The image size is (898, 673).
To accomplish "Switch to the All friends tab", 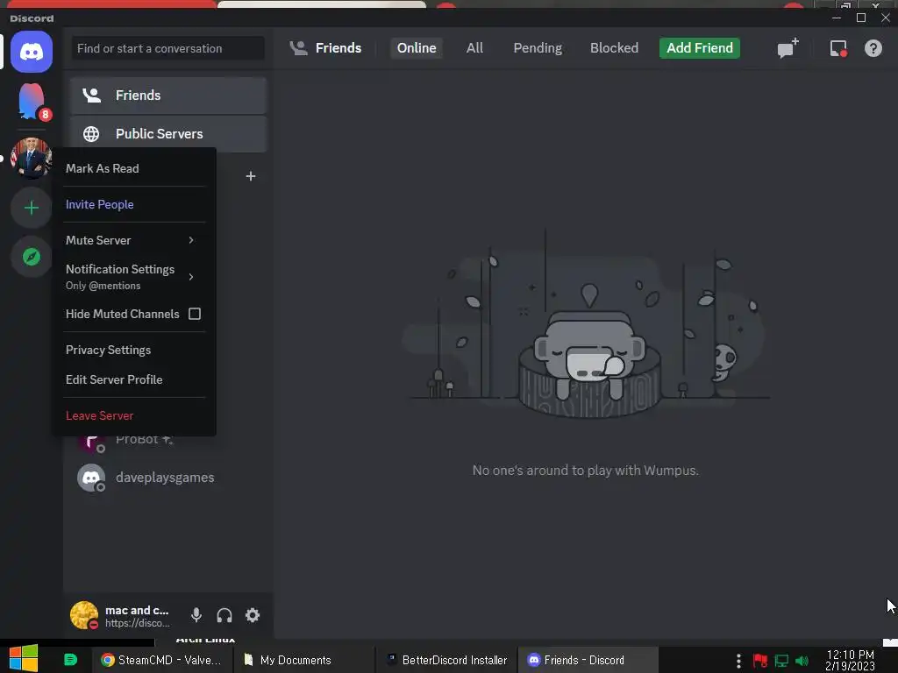I will [x=474, y=48].
